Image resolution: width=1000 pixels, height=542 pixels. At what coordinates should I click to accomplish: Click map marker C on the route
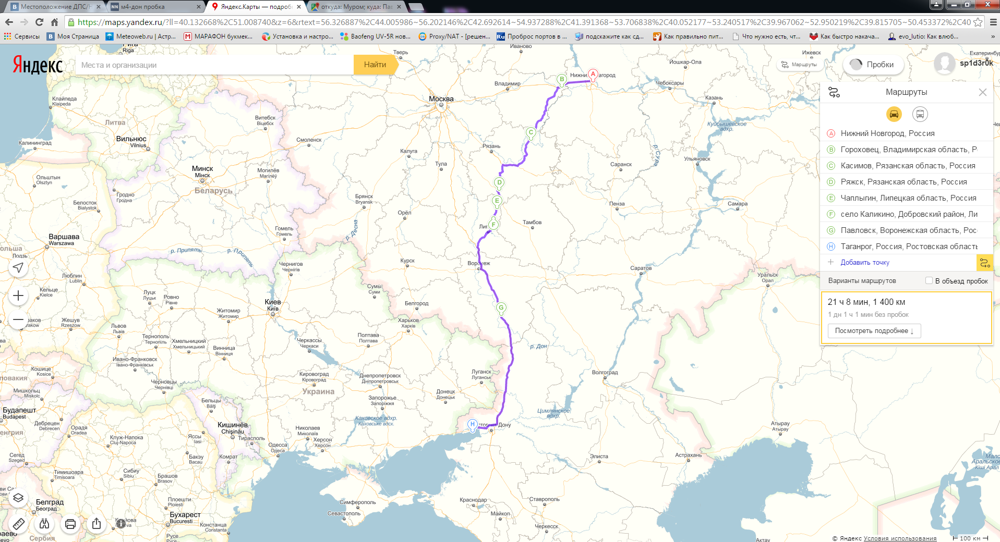tap(531, 133)
